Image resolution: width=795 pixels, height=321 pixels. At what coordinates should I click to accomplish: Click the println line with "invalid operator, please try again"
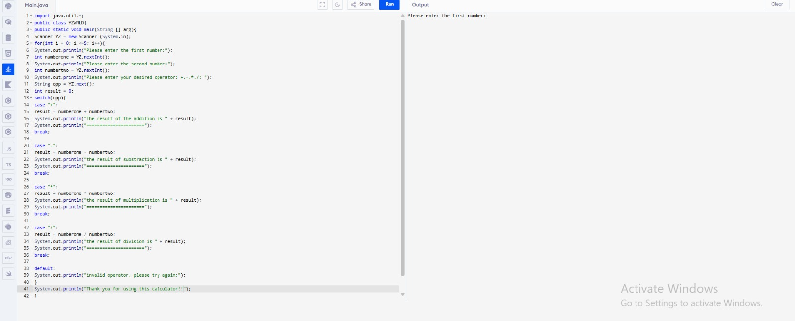[x=110, y=275]
